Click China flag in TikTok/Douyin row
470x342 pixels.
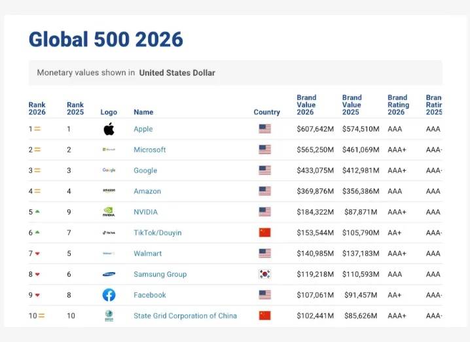pyautogui.click(x=264, y=233)
